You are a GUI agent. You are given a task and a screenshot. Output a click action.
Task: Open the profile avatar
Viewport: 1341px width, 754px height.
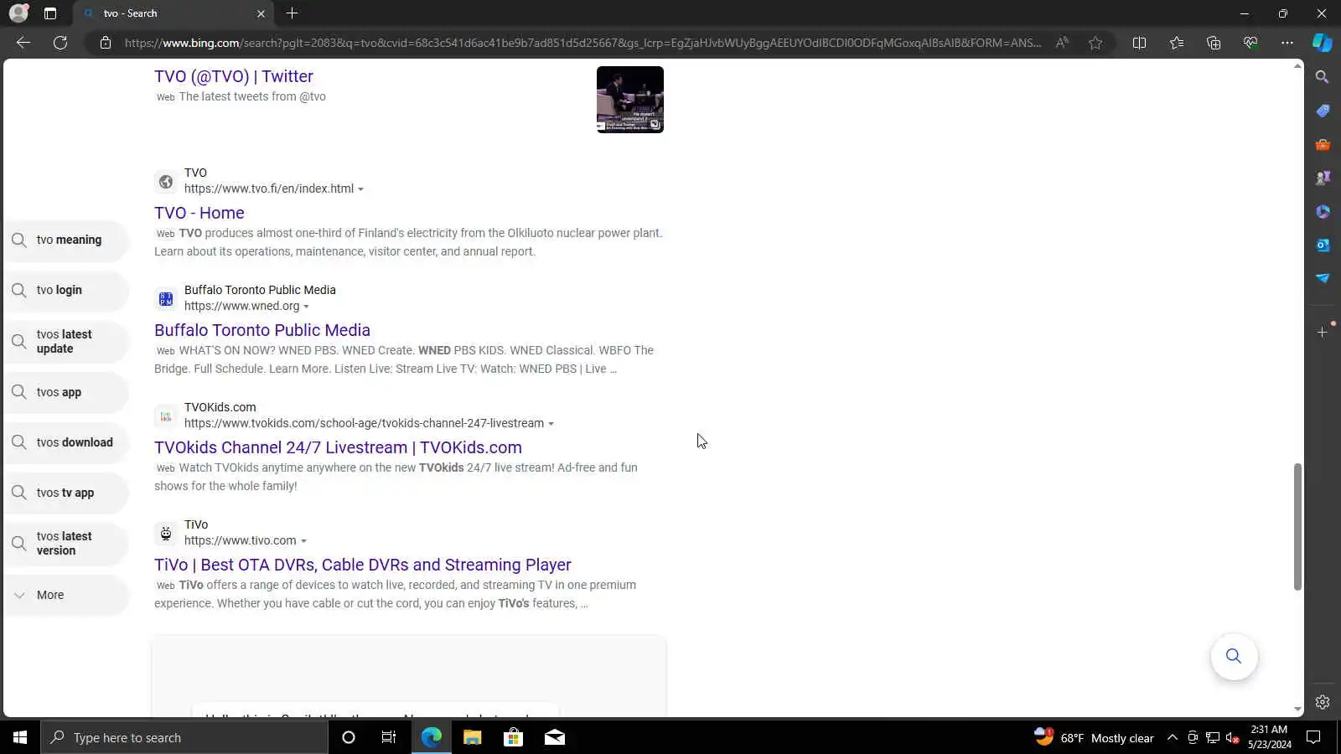(18, 13)
